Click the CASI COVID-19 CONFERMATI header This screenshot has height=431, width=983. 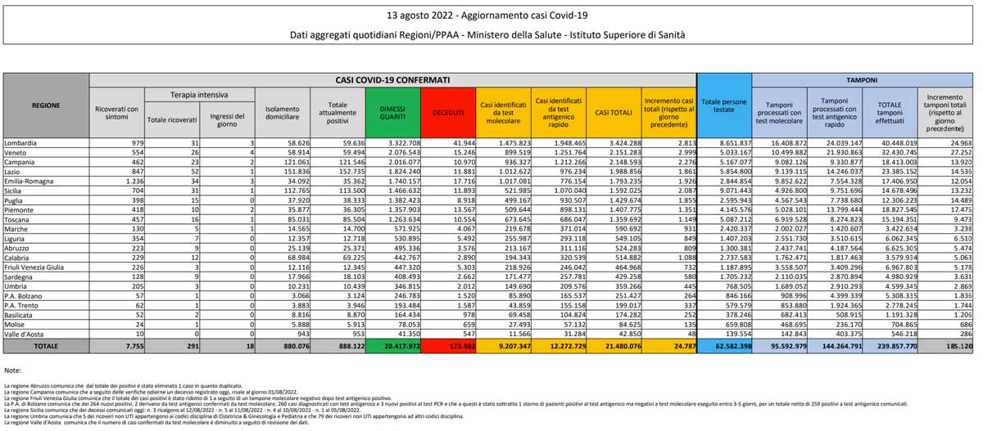coord(392,80)
